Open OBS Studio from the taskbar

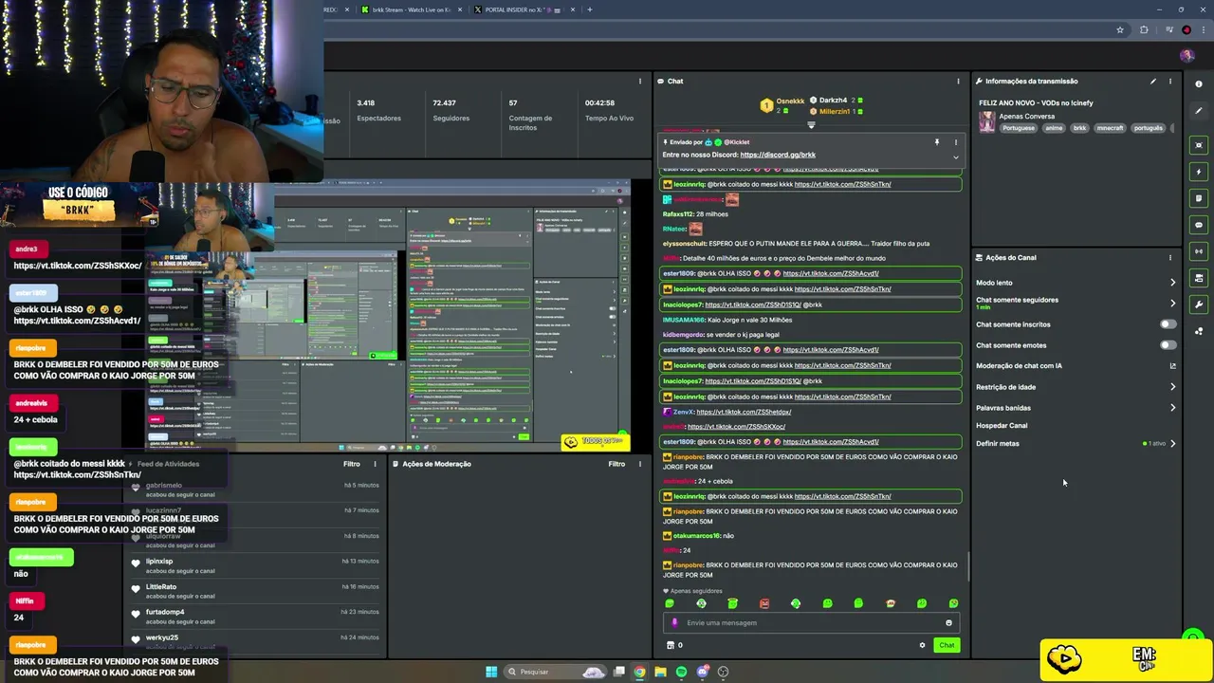724,672
